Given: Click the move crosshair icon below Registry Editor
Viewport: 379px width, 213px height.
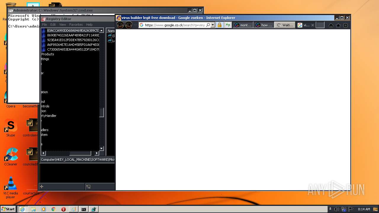Looking at the screenshot, I should click(x=42, y=186).
